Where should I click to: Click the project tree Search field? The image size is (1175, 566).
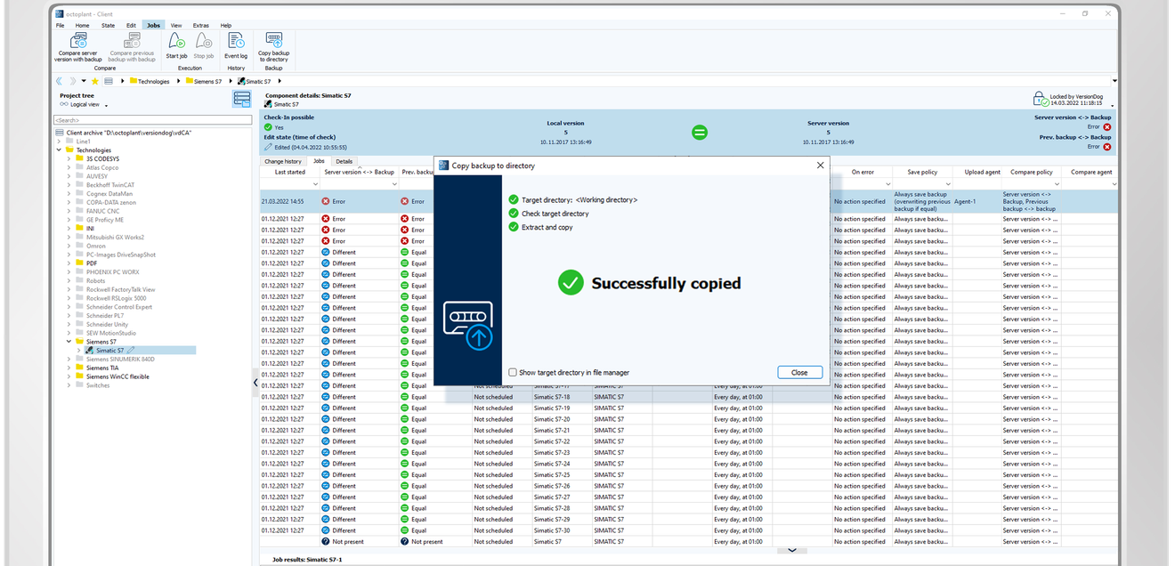153,119
